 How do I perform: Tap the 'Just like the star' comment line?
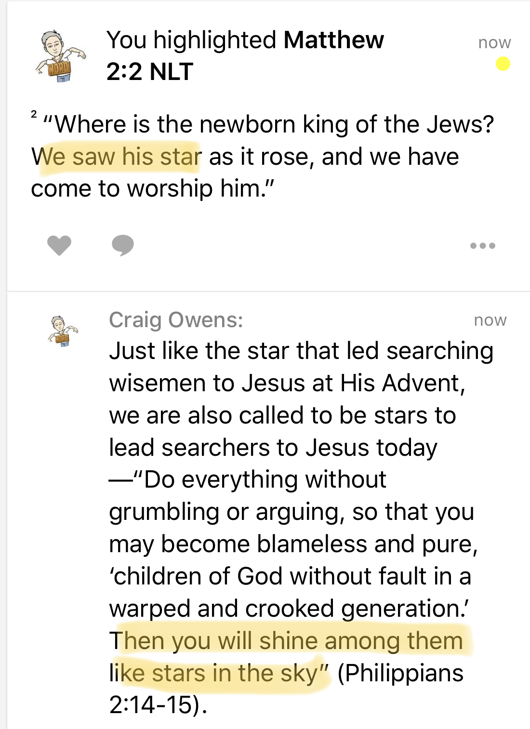click(301, 351)
